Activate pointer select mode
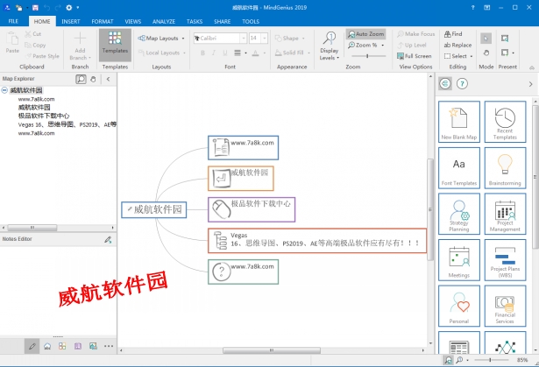This screenshot has height=367, width=539. click(x=486, y=39)
